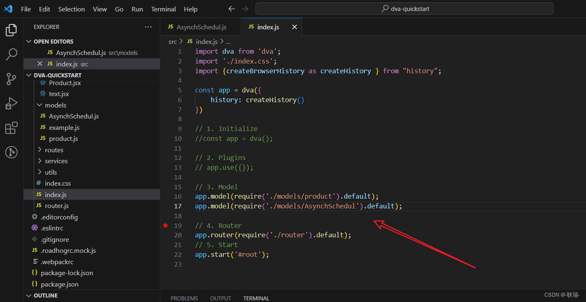Open the OUTPUT panel tab

click(x=220, y=298)
